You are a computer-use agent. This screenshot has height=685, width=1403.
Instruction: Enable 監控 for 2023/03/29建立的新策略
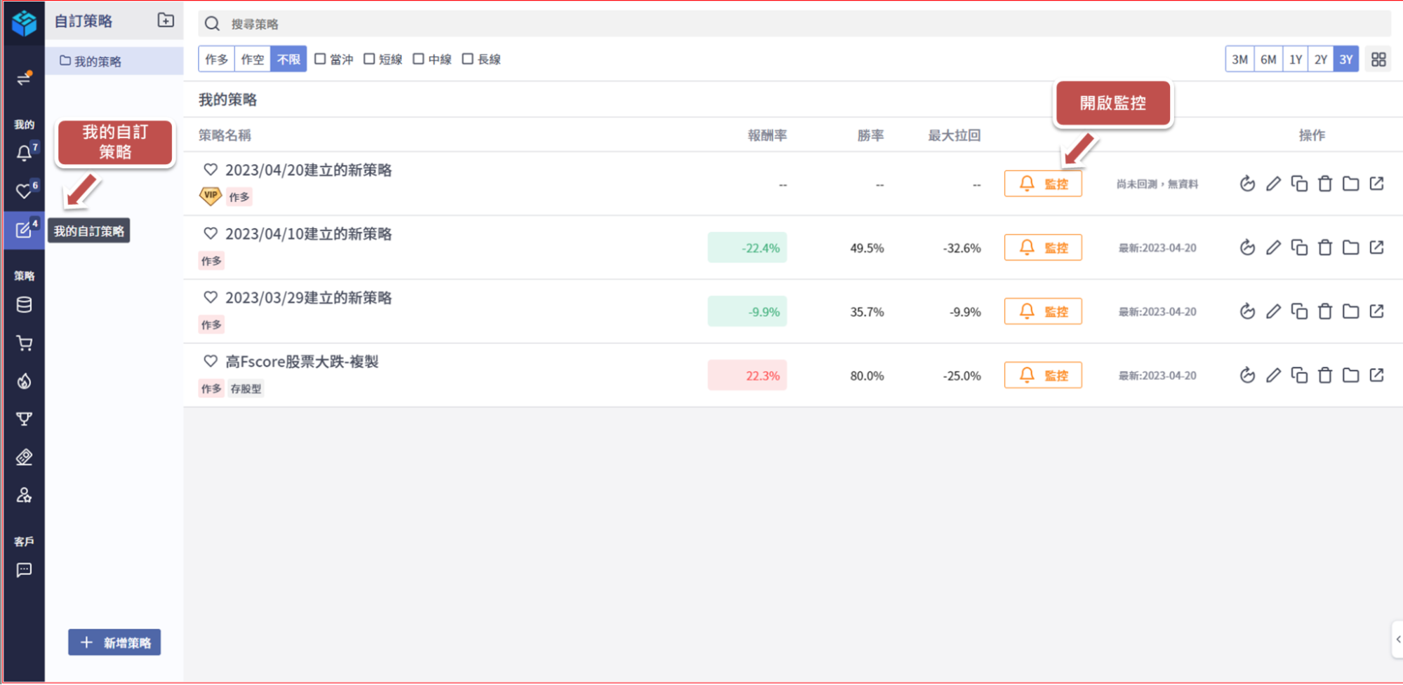1043,311
